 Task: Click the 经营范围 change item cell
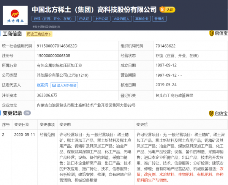pos(47,135)
